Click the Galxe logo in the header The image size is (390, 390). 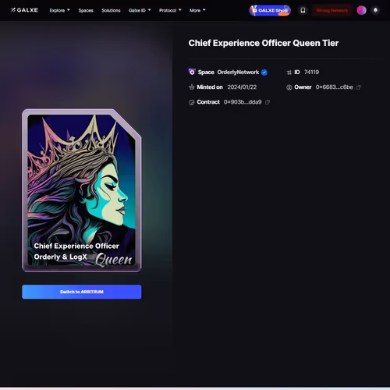point(24,10)
